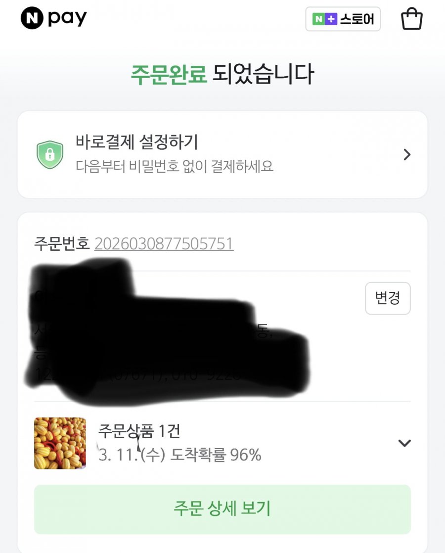
Task: Open the shopping bag cart
Action: tap(411, 20)
